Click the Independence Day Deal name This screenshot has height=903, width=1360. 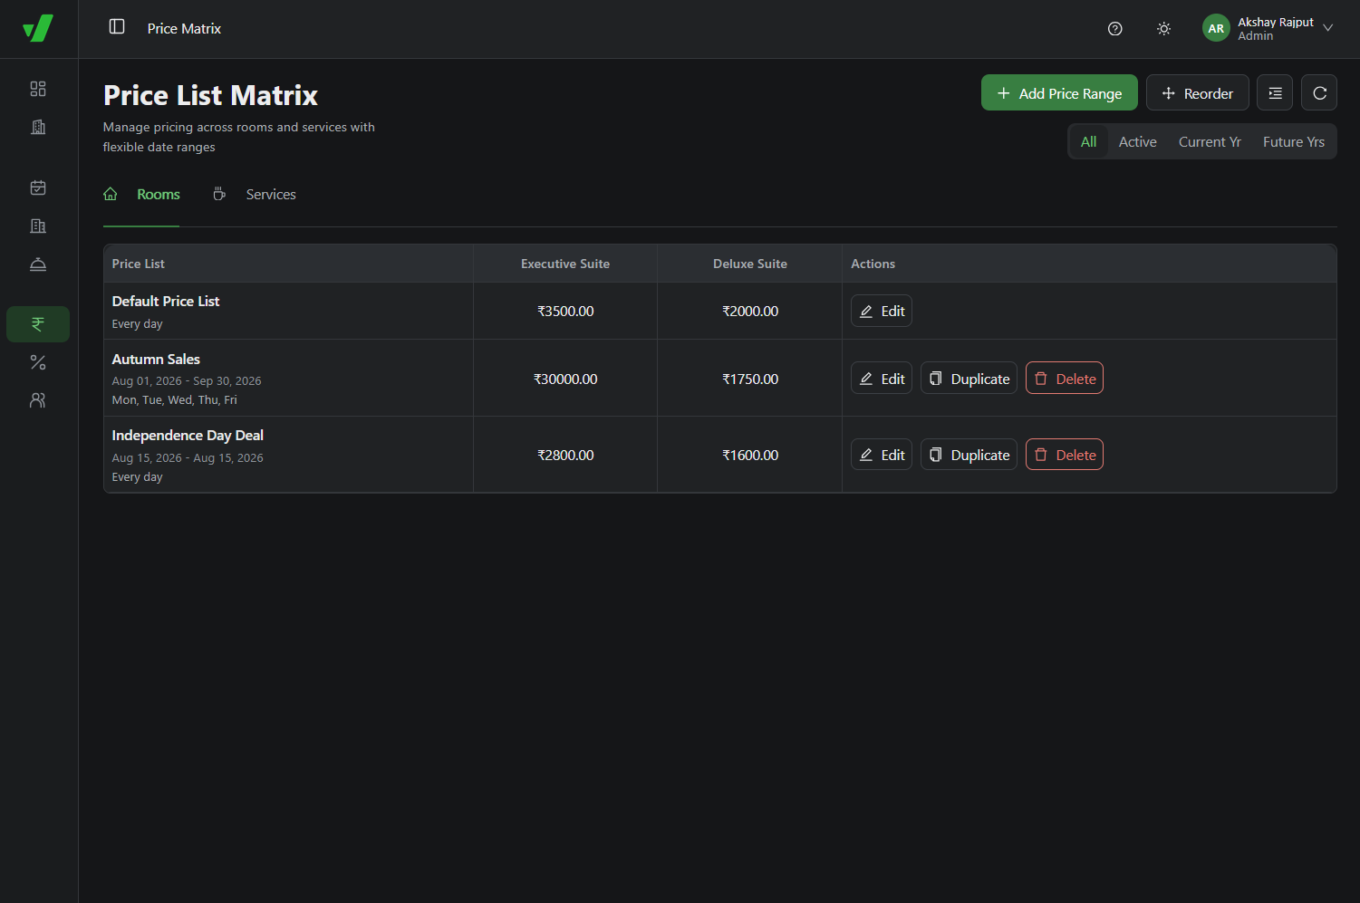pos(188,436)
